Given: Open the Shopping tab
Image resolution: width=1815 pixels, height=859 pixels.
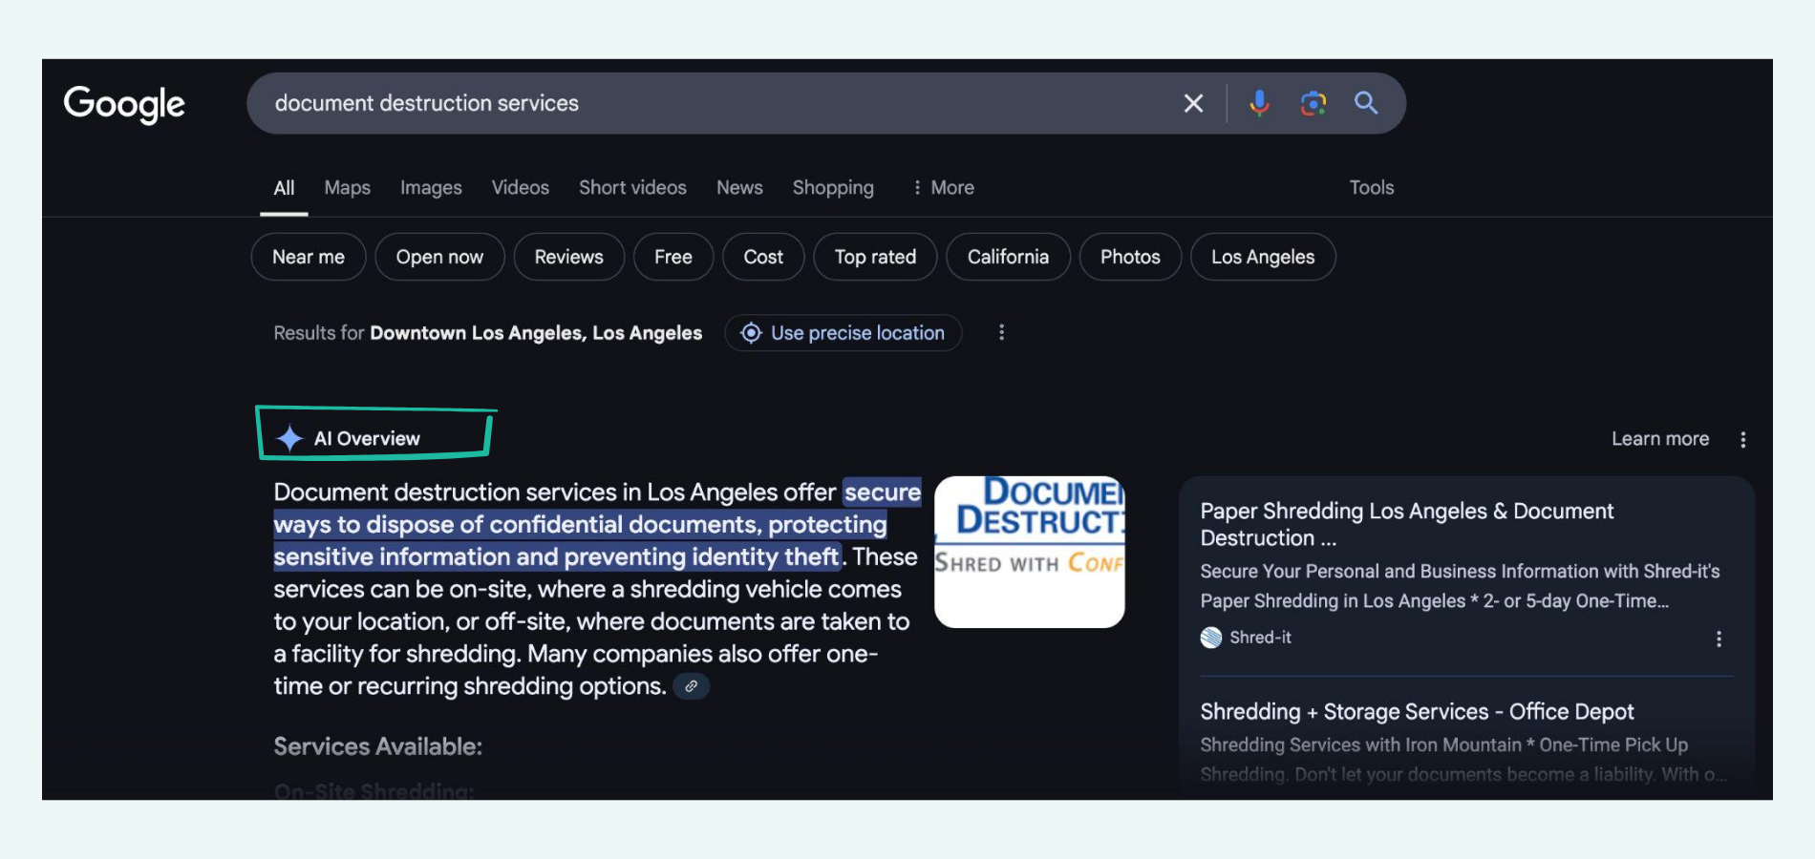Looking at the screenshot, I should [833, 188].
